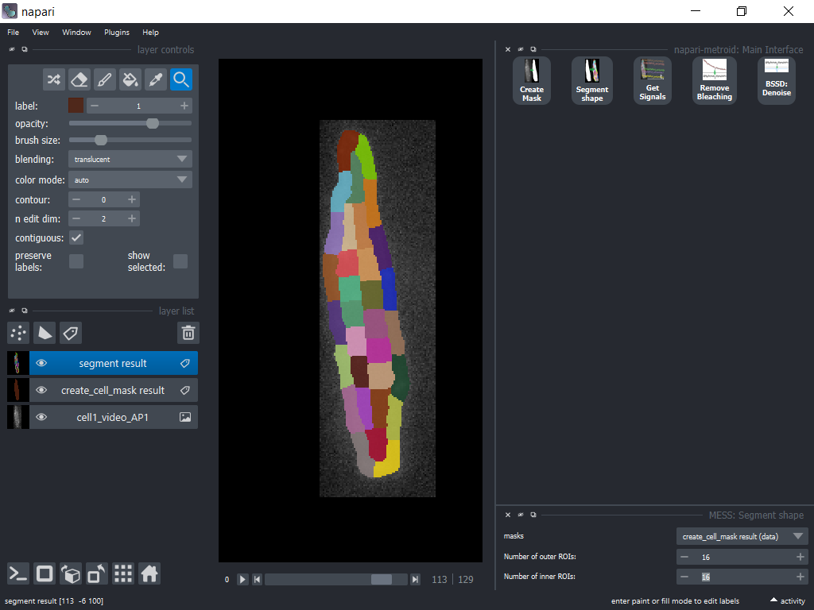Create a new points layer
814x610 pixels.
pyautogui.click(x=19, y=333)
